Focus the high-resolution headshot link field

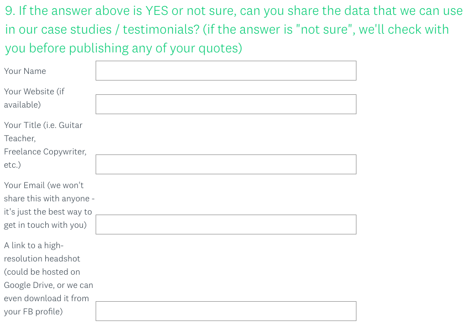(x=225, y=311)
